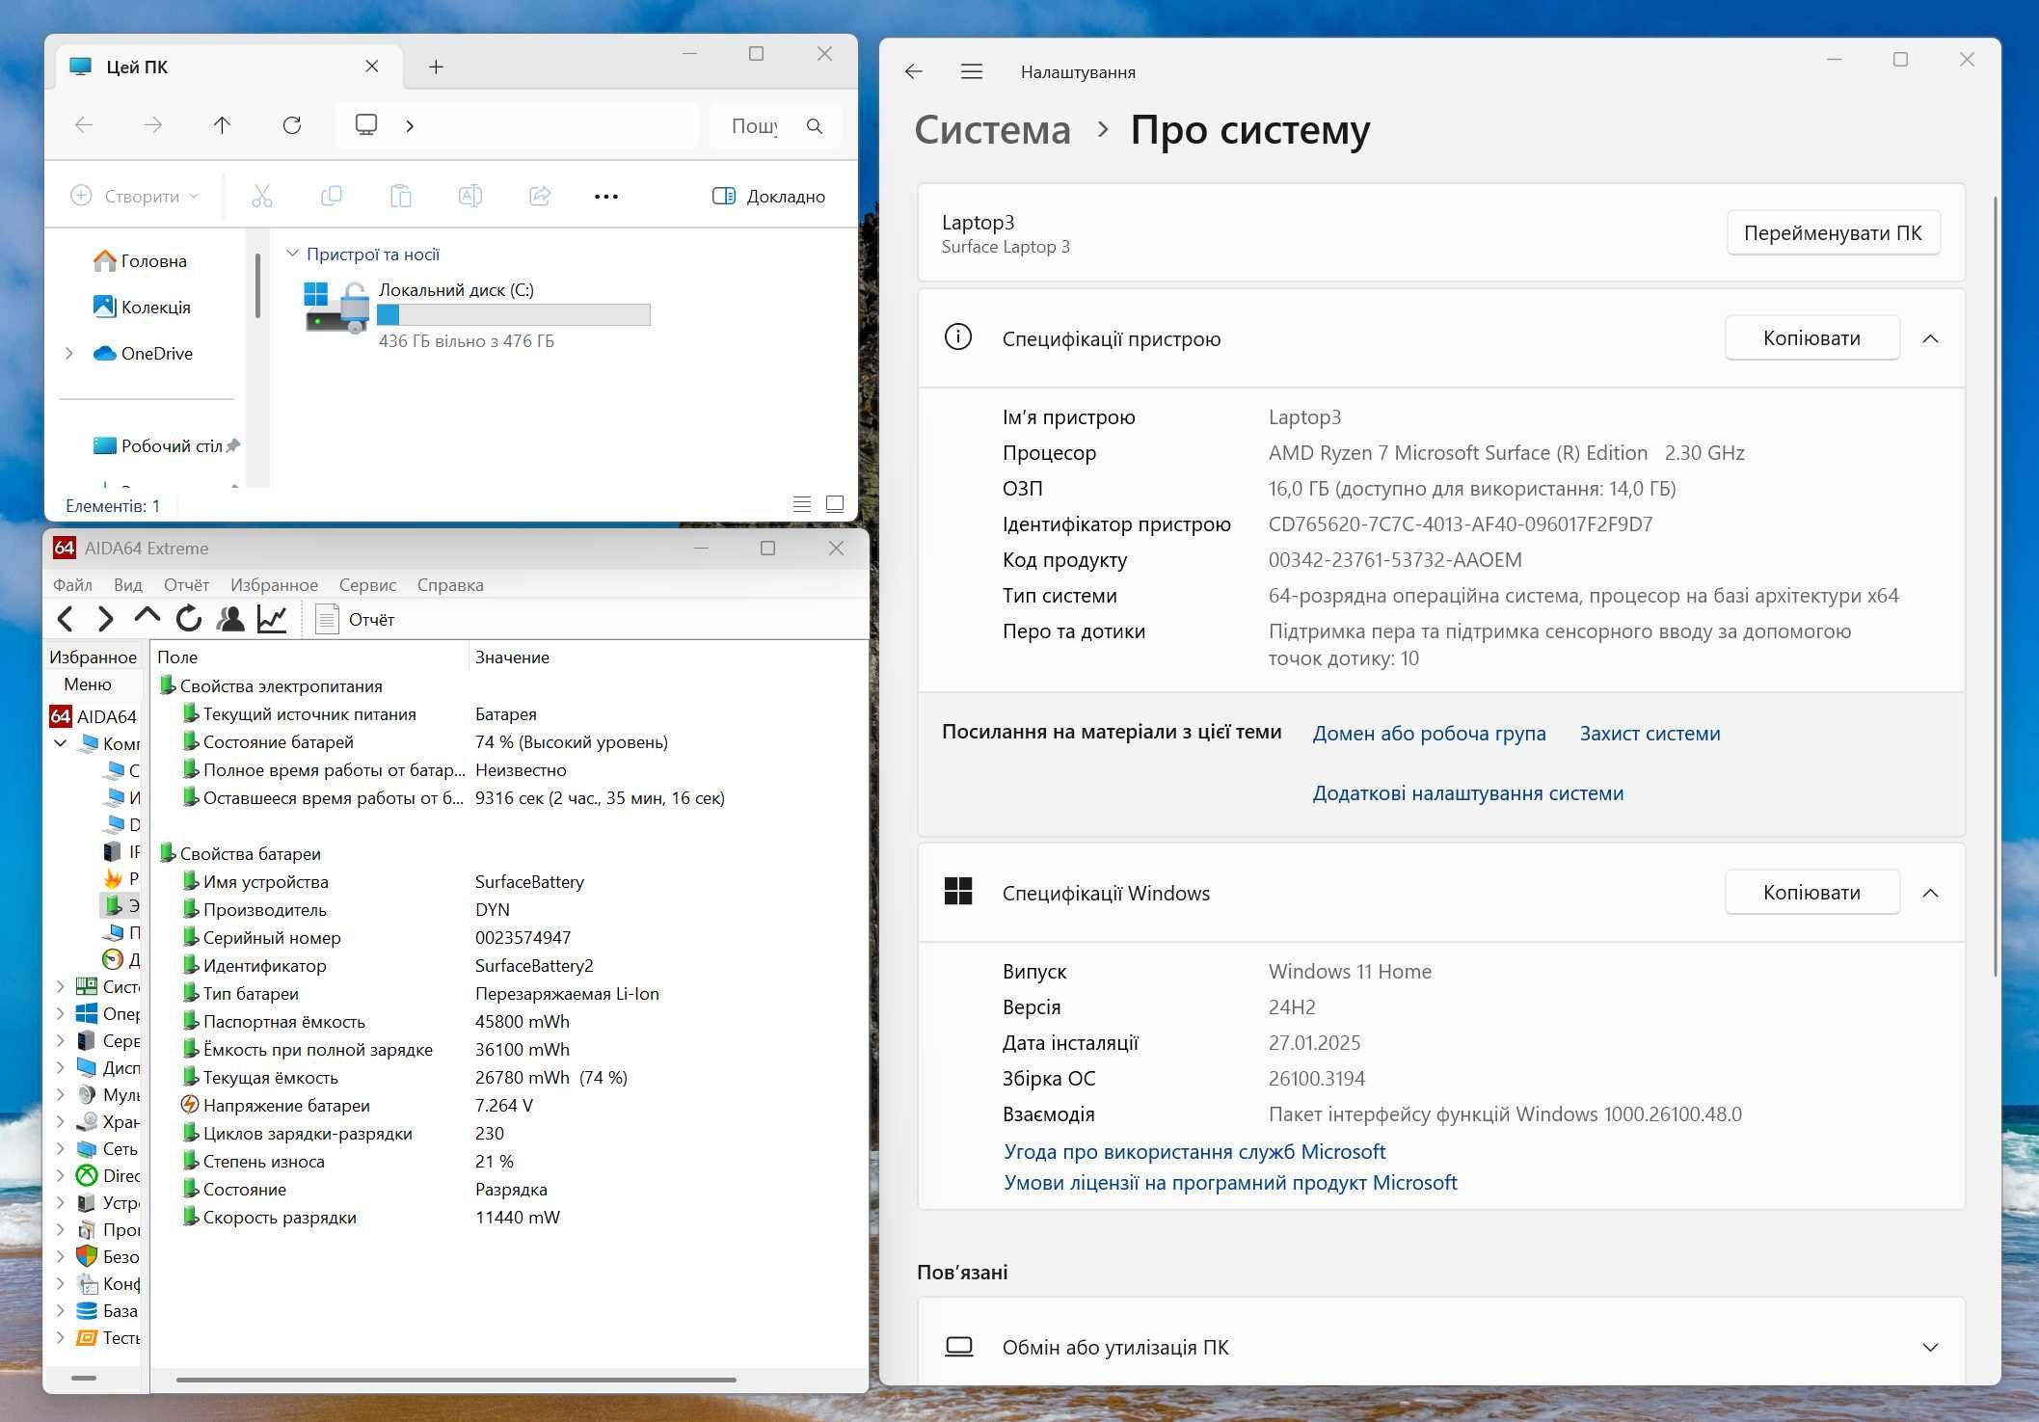Open the Вид menu in AIDA64
This screenshot has width=2039, height=1422.
click(127, 584)
